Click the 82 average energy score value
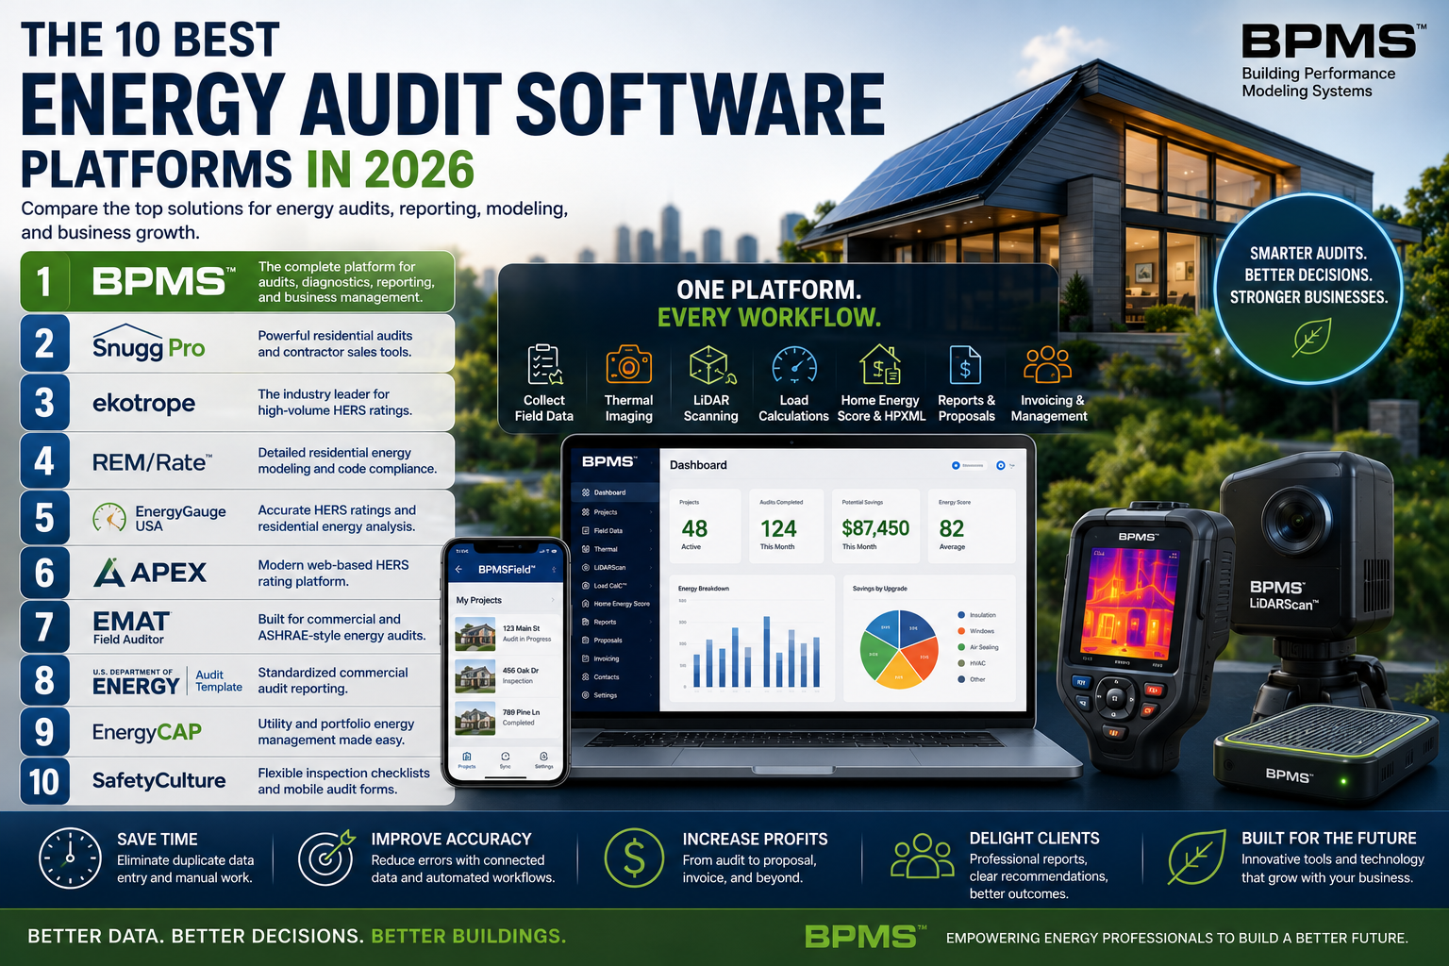 952,528
